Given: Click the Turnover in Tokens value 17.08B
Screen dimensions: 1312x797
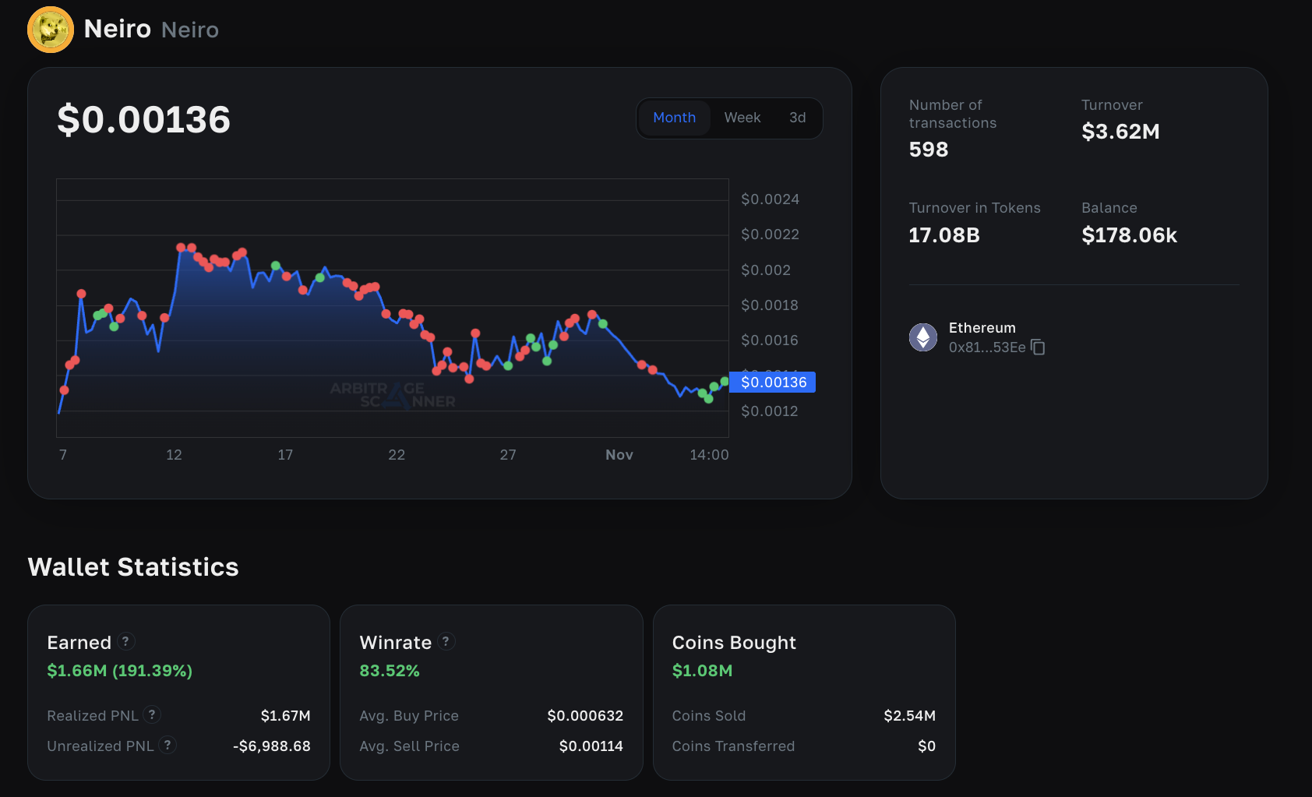Looking at the screenshot, I should [x=944, y=235].
